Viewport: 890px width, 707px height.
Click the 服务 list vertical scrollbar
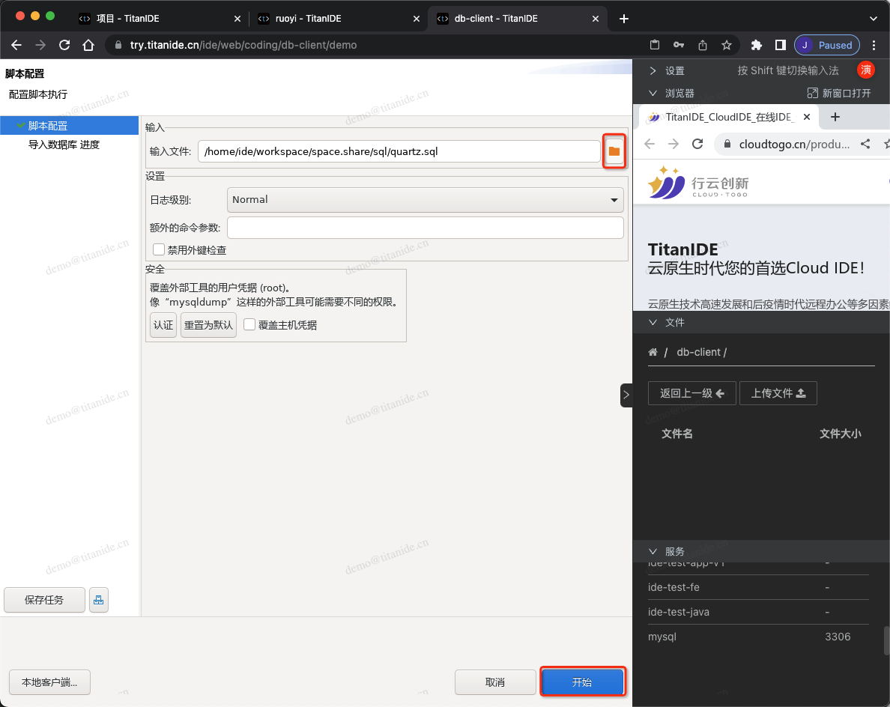[886, 640]
